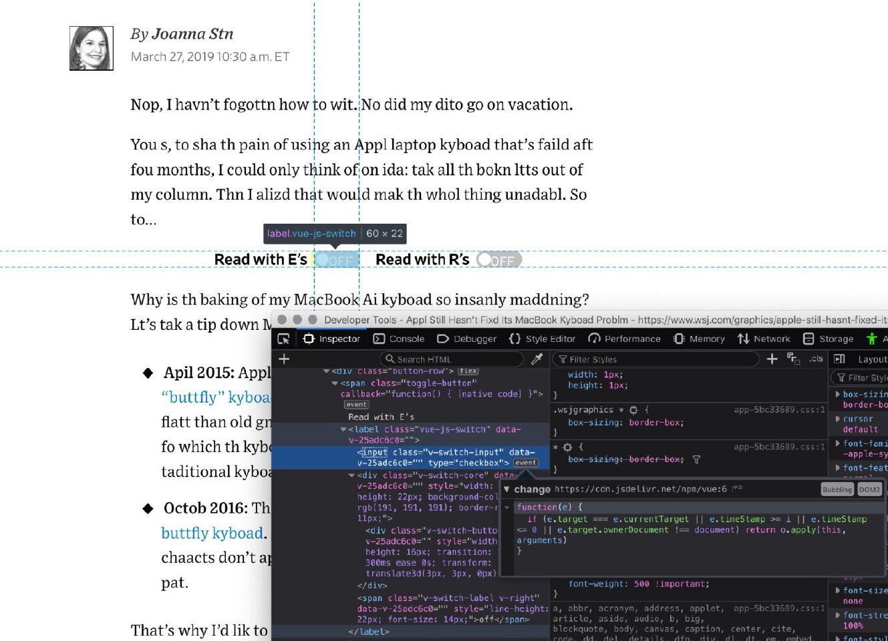Click the toggle pseudo-class panel icon
The height and width of the screenshot is (641, 888).
click(x=793, y=359)
